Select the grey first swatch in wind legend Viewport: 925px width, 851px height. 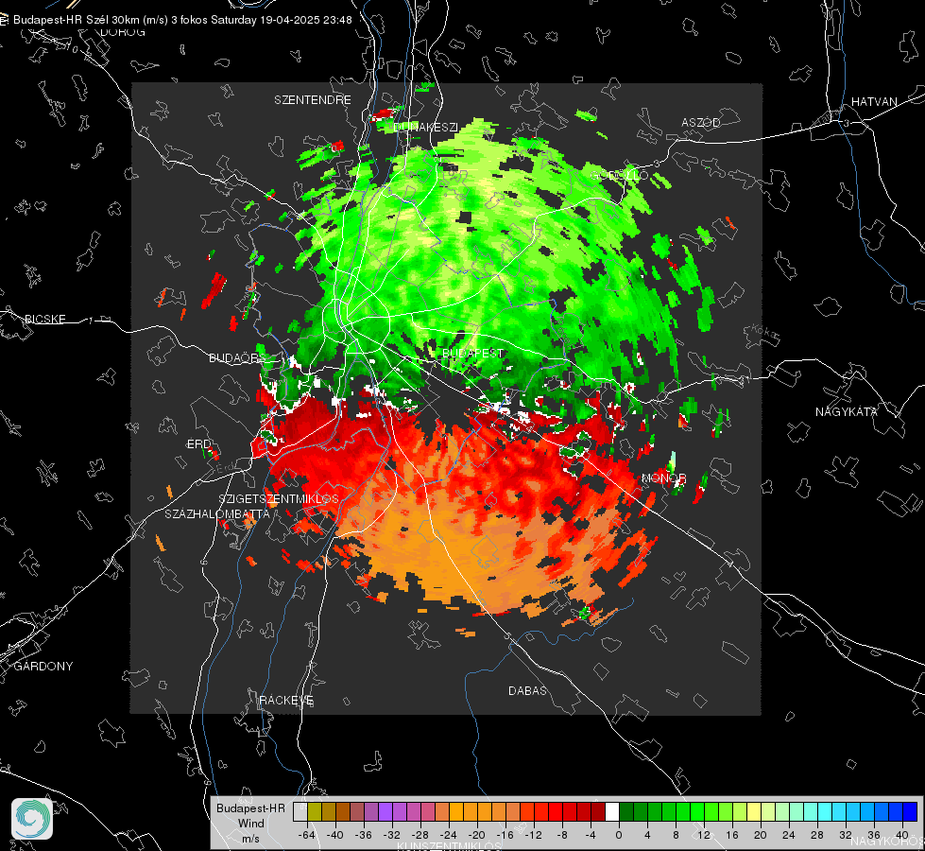click(x=300, y=811)
